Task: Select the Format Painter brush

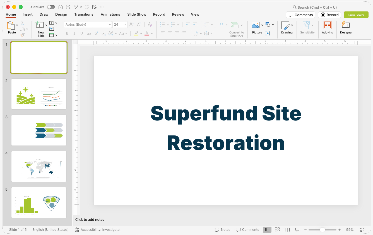Action: pyautogui.click(x=22, y=35)
